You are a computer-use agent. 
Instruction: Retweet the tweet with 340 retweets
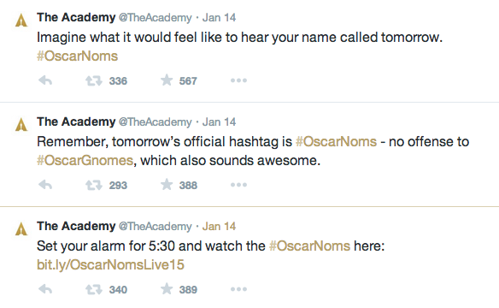[x=94, y=290]
